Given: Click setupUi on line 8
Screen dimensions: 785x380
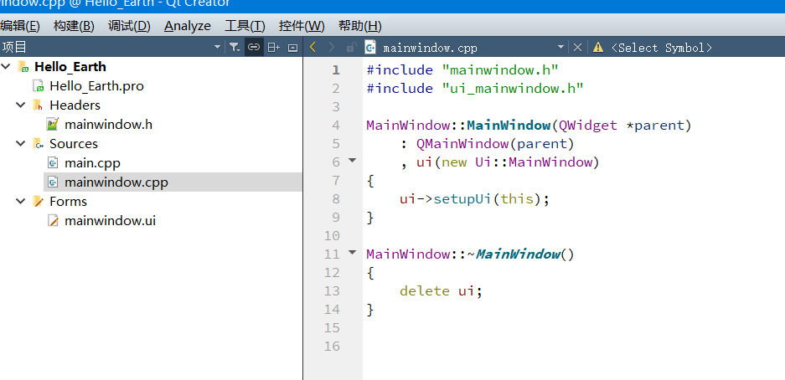Looking at the screenshot, I should (462, 199).
